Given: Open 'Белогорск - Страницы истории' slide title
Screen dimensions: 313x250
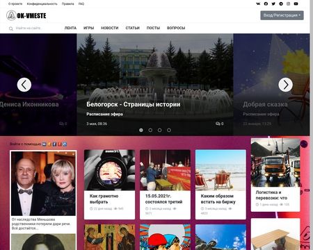Looking at the screenshot, I should [x=134, y=104].
